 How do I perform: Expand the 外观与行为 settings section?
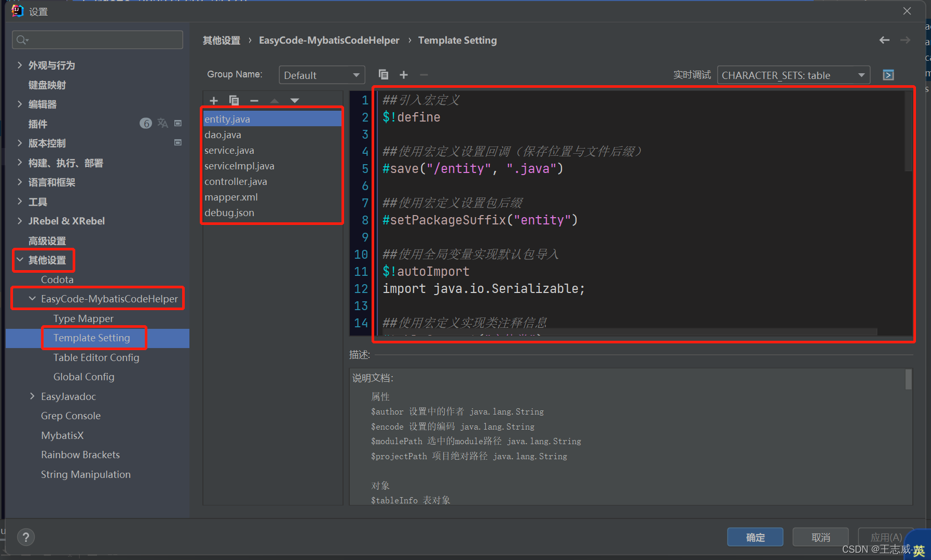point(20,65)
